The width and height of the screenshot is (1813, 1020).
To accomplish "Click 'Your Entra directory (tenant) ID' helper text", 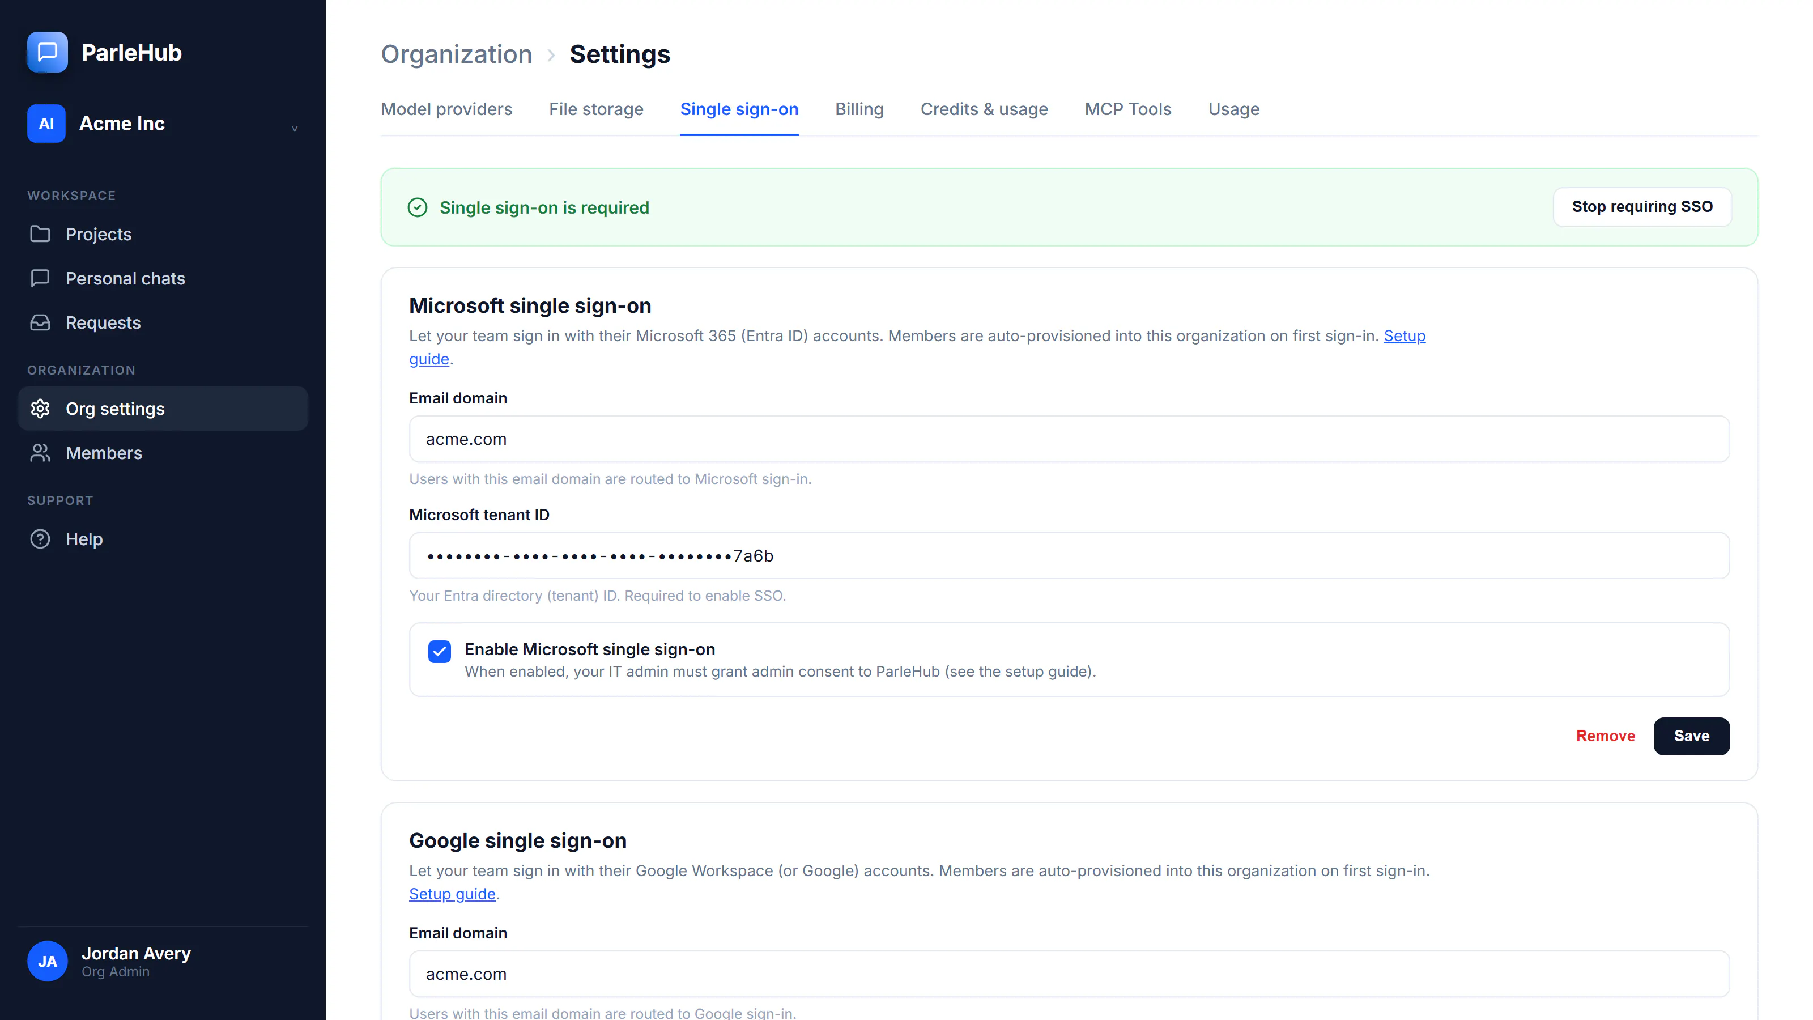I will coord(597,596).
